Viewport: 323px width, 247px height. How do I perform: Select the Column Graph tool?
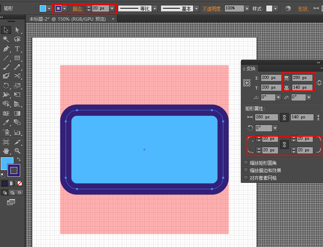click(x=17, y=132)
